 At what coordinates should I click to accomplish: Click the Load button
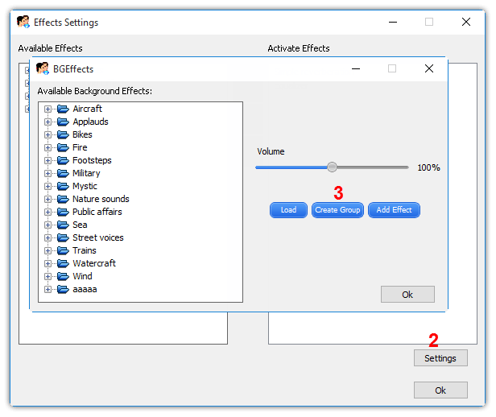point(288,210)
